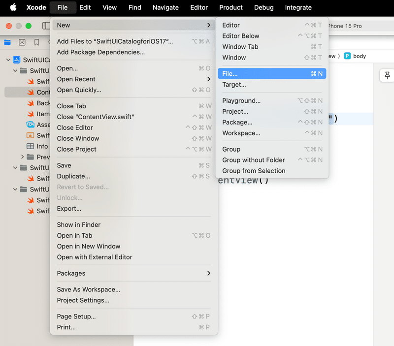Choose New Window Tab item
The image size is (394, 346).
click(272, 47)
